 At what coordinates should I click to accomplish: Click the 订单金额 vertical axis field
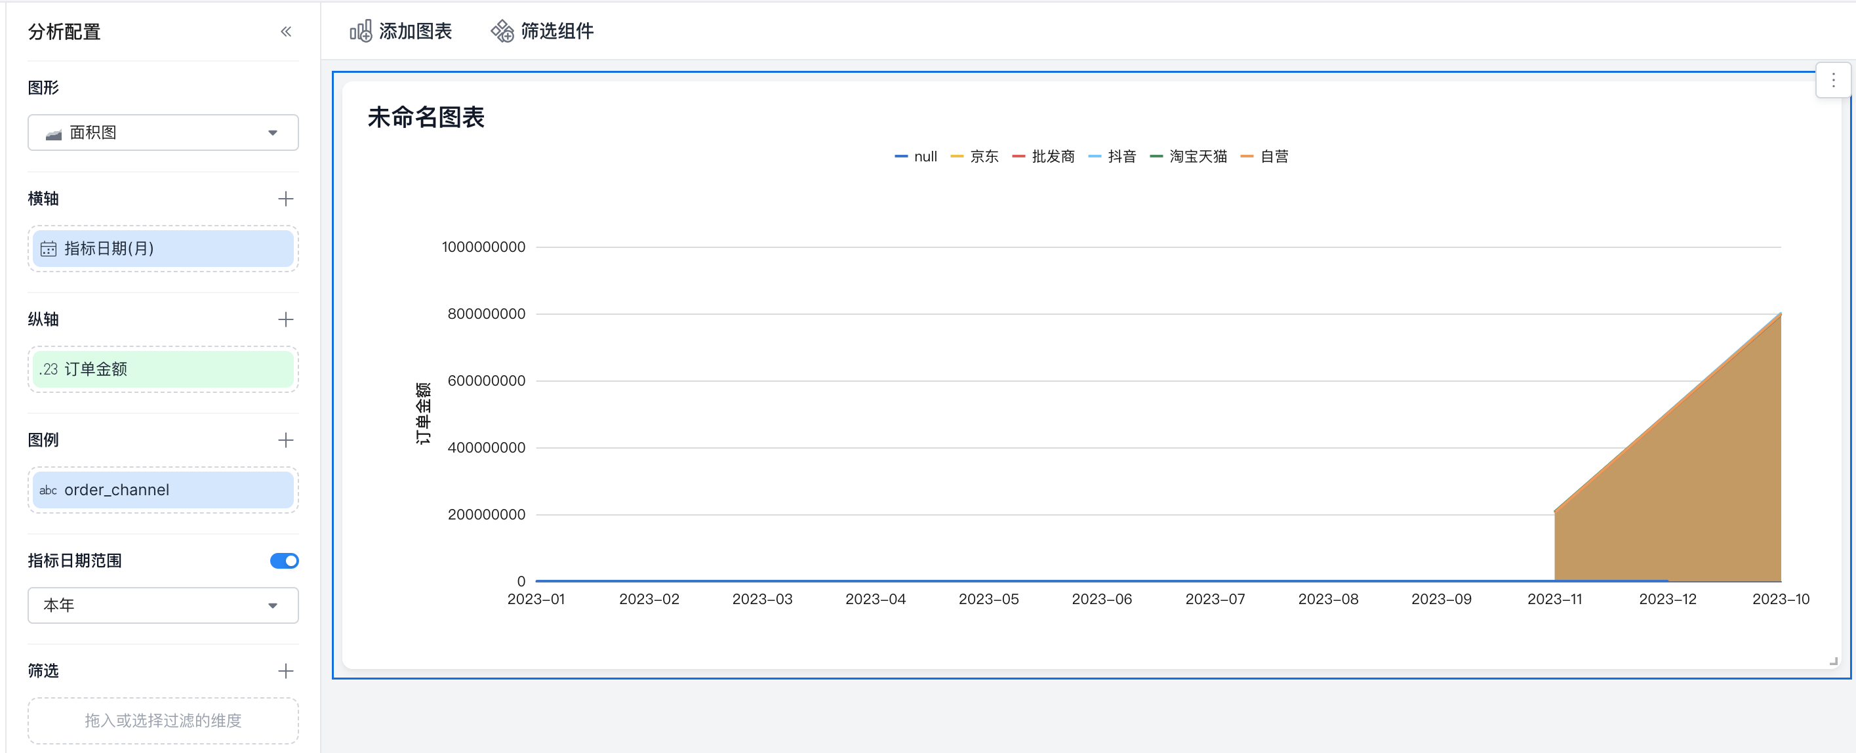[163, 369]
